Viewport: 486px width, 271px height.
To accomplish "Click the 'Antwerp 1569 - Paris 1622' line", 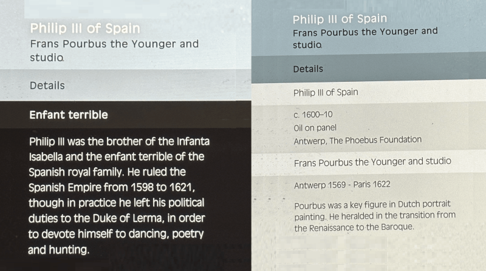I will pos(342,185).
